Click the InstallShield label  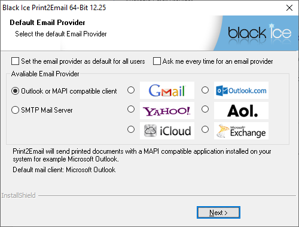coord(19,195)
